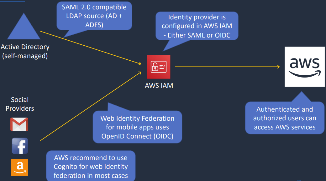Click the Authenticated and authorized users callout
Image resolution: width=326 pixels, height=181 pixels.
(x=285, y=118)
